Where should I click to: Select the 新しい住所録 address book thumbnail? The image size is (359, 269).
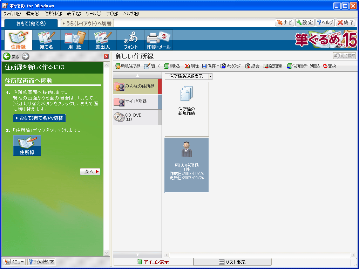coord(187,165)
